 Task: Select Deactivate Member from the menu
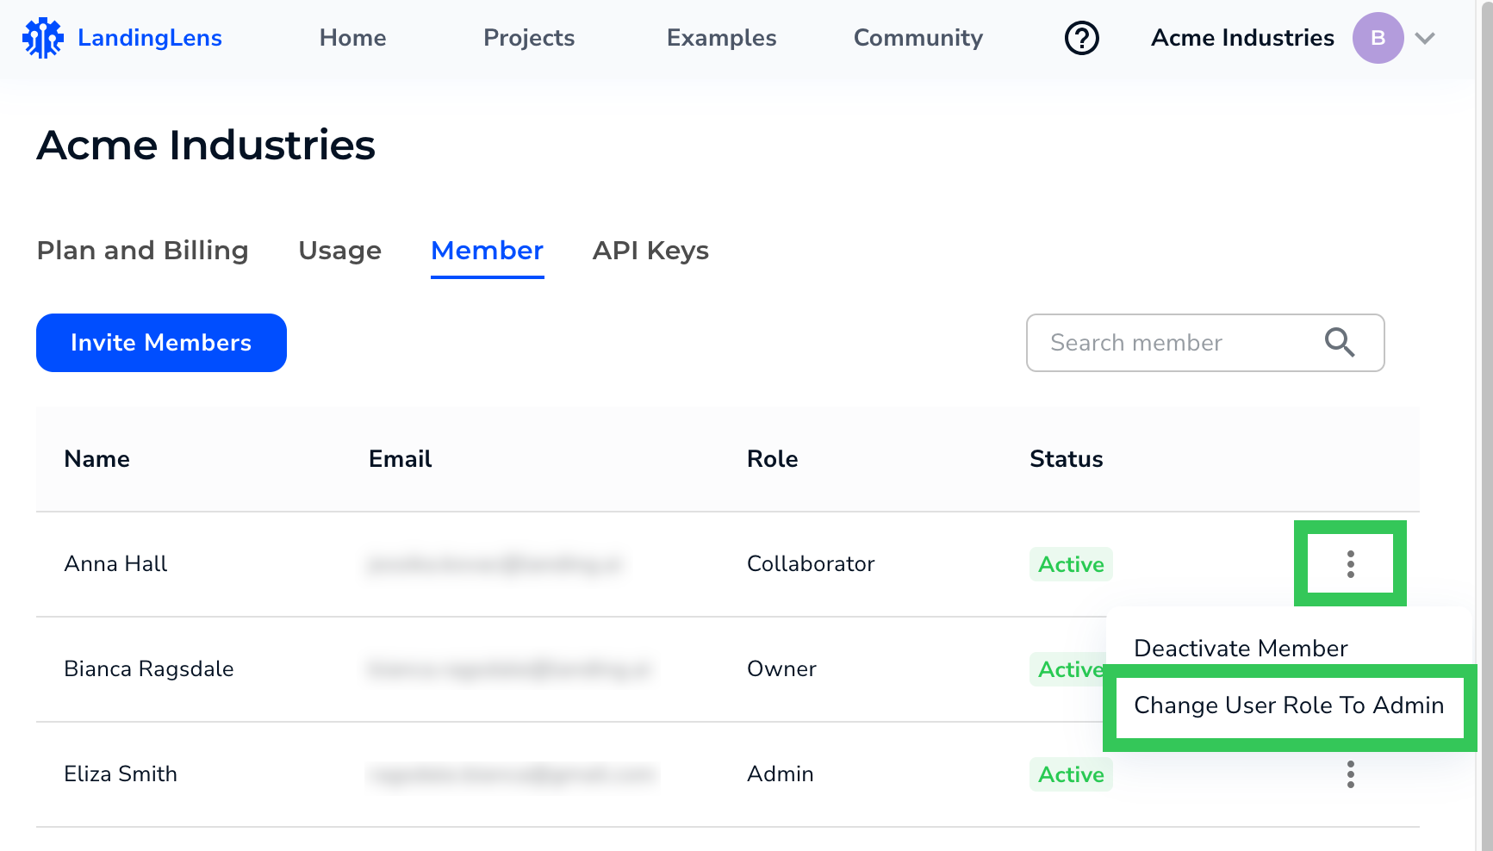(x=1240, y=648)
